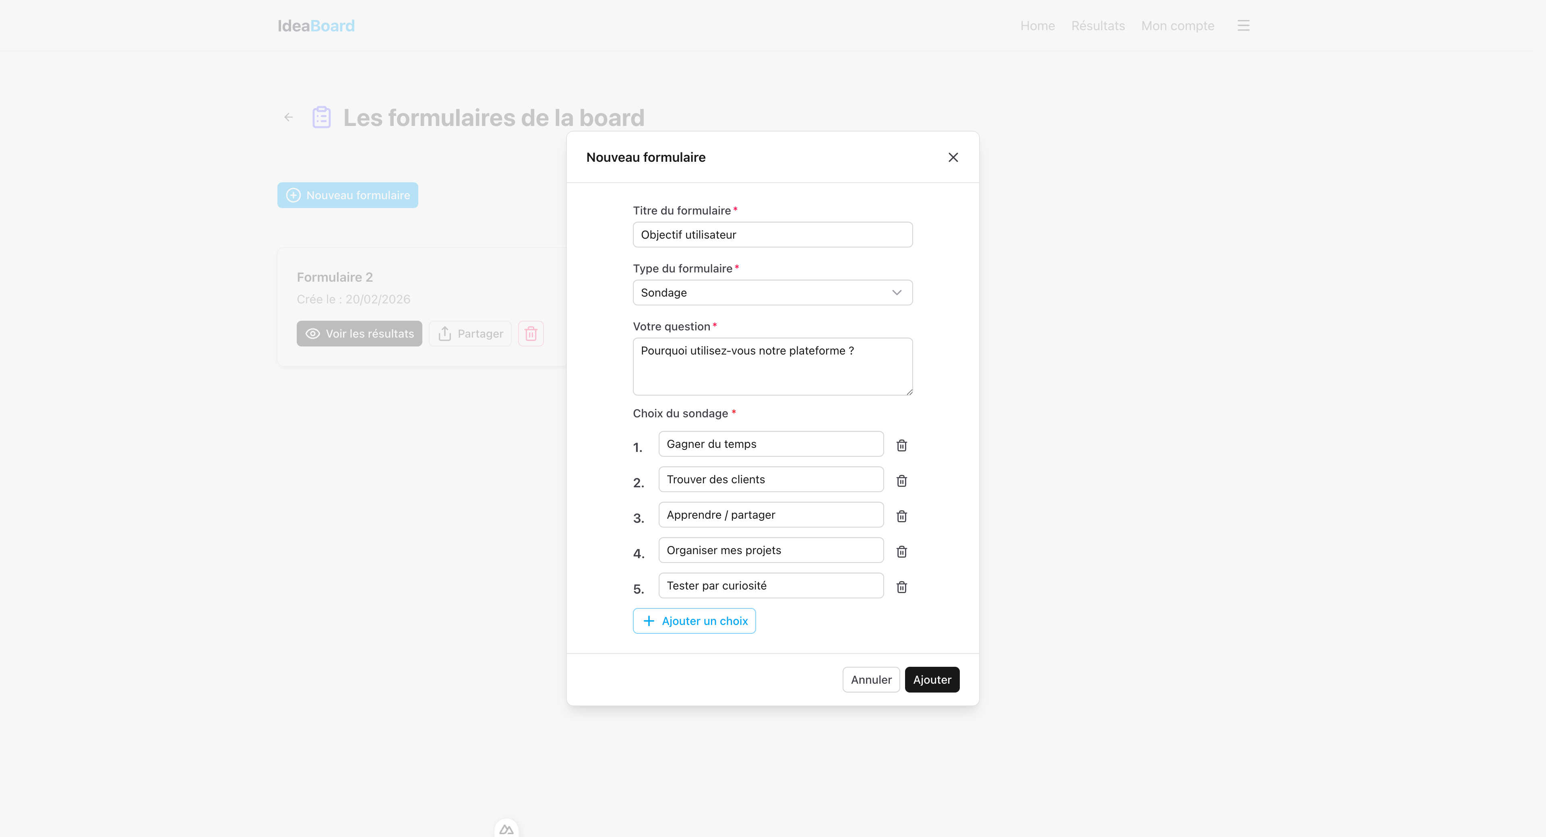Image resolution: width=1546 pixels, height=837 pixels.
Task: Navigate to Home in the top bar
Action: [1037, 26]
